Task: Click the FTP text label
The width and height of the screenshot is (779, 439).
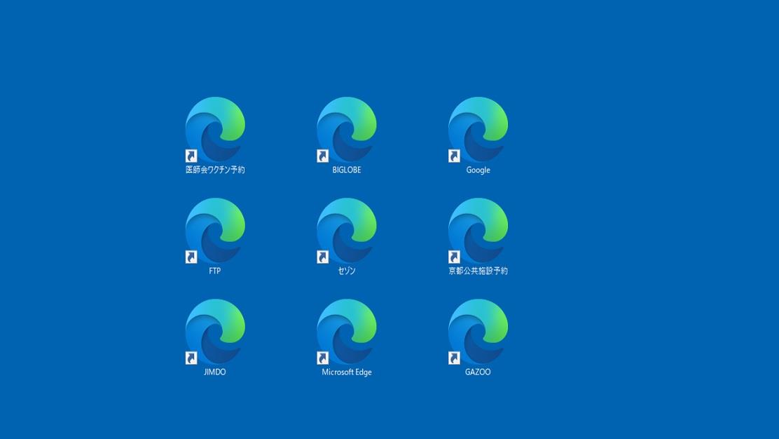Action: point(214,271)
